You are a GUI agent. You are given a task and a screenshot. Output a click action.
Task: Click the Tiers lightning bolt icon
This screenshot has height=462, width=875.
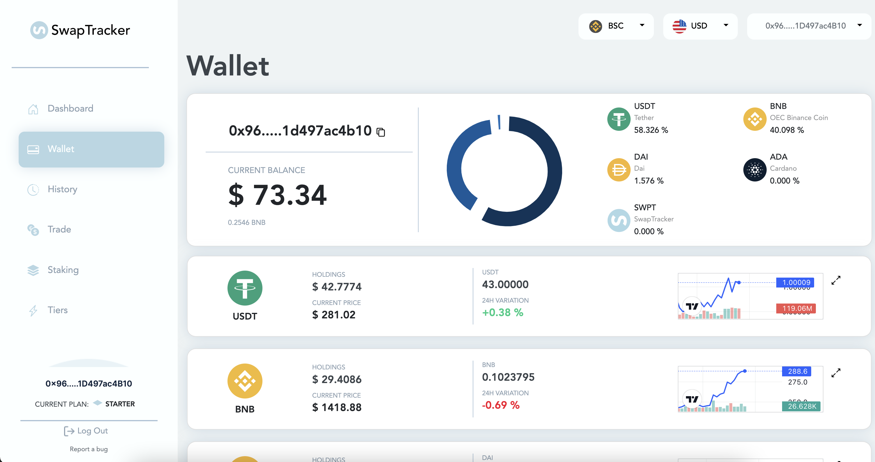pyautogui.click(x=33, y=311)
